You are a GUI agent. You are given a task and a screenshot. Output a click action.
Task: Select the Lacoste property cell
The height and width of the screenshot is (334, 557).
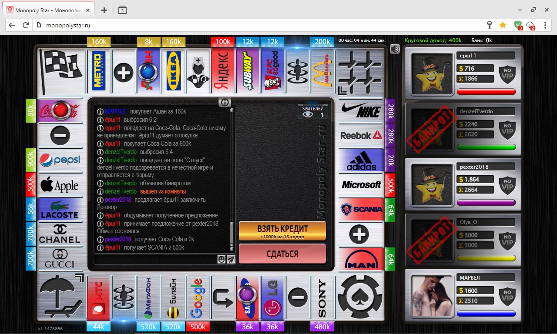click(x=60, y=210)
